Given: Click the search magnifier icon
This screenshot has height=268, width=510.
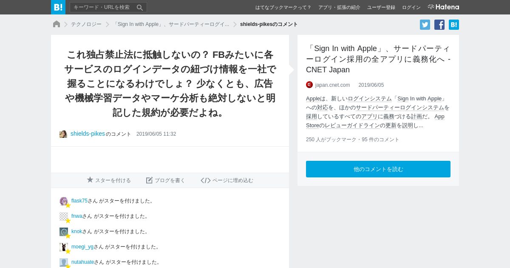Looking at the screenshot, I should [140, 7].
